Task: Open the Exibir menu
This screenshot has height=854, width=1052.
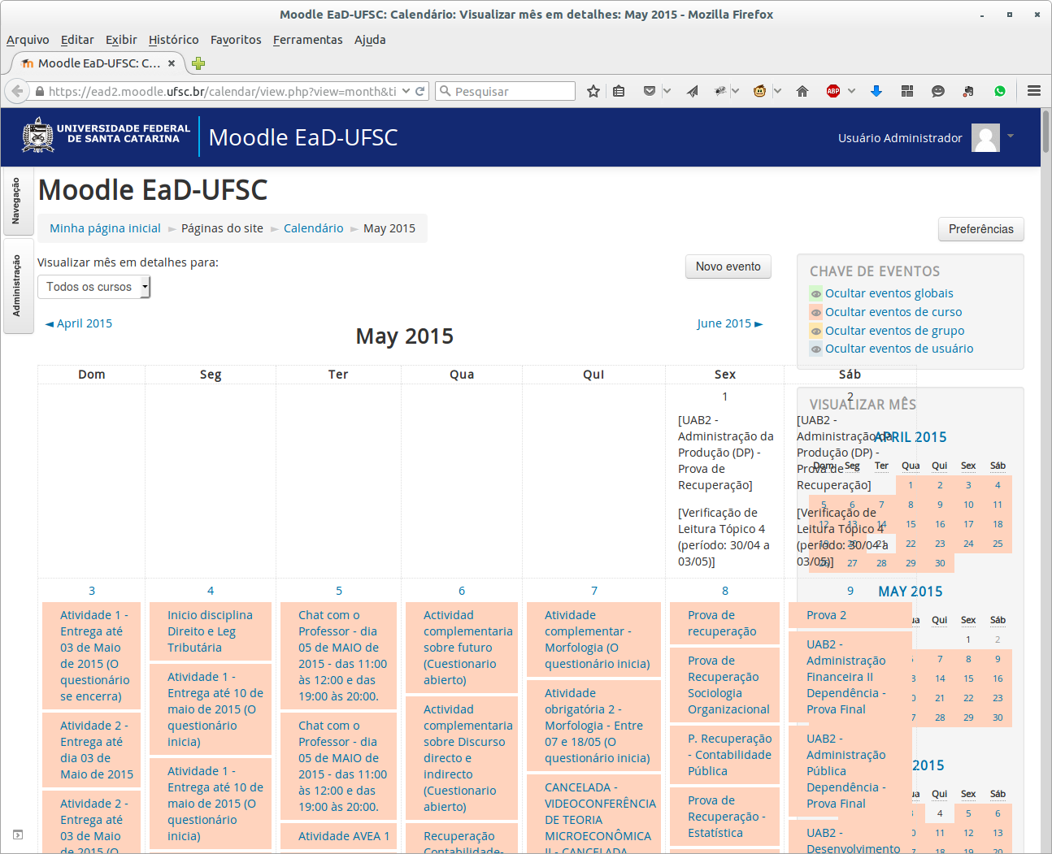Action: [121, 40]
